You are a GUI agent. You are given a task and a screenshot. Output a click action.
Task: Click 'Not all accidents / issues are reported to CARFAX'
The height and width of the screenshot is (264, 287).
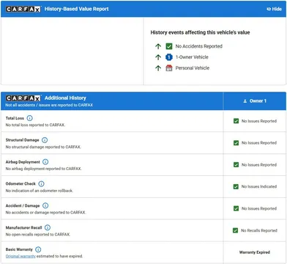click(49, 105)
